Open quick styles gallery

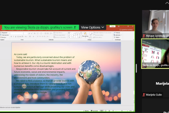91,35
